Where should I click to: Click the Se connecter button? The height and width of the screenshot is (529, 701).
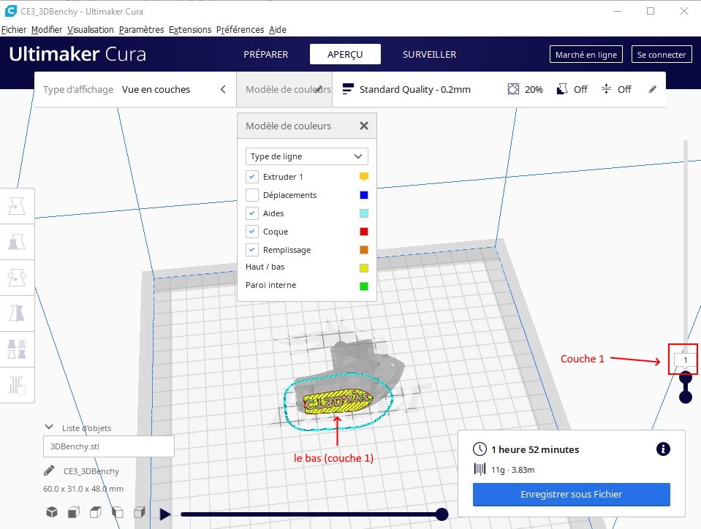click(x=662, y=55)
